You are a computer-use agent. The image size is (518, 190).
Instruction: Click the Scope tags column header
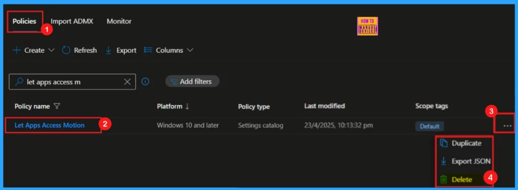tap(431, 106)
